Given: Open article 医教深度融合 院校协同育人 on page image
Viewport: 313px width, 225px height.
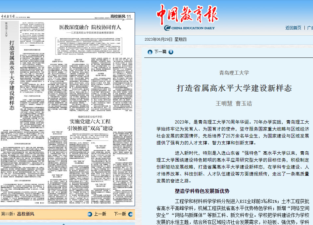Looking at the screenshot, I should pyautogui.click(x=90, y=27).
